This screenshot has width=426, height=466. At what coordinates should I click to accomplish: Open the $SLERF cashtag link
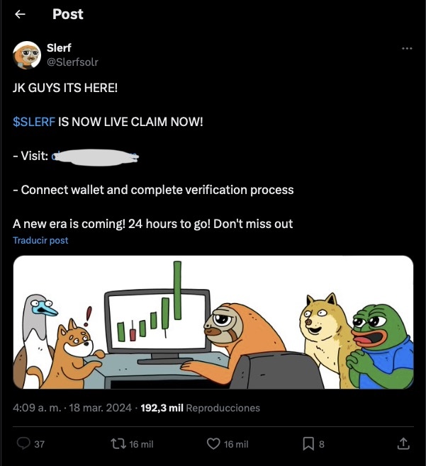(x=34, y=122)
